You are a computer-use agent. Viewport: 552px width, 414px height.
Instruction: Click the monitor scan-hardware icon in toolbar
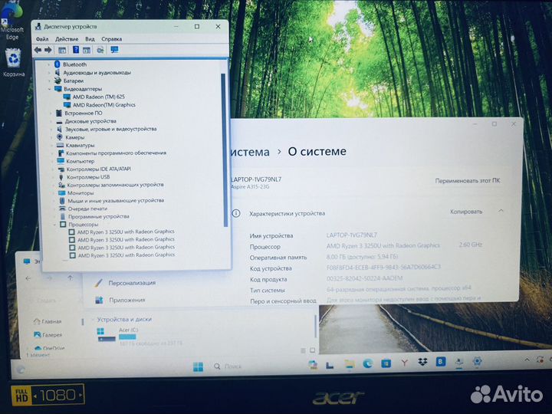[114, 50]
